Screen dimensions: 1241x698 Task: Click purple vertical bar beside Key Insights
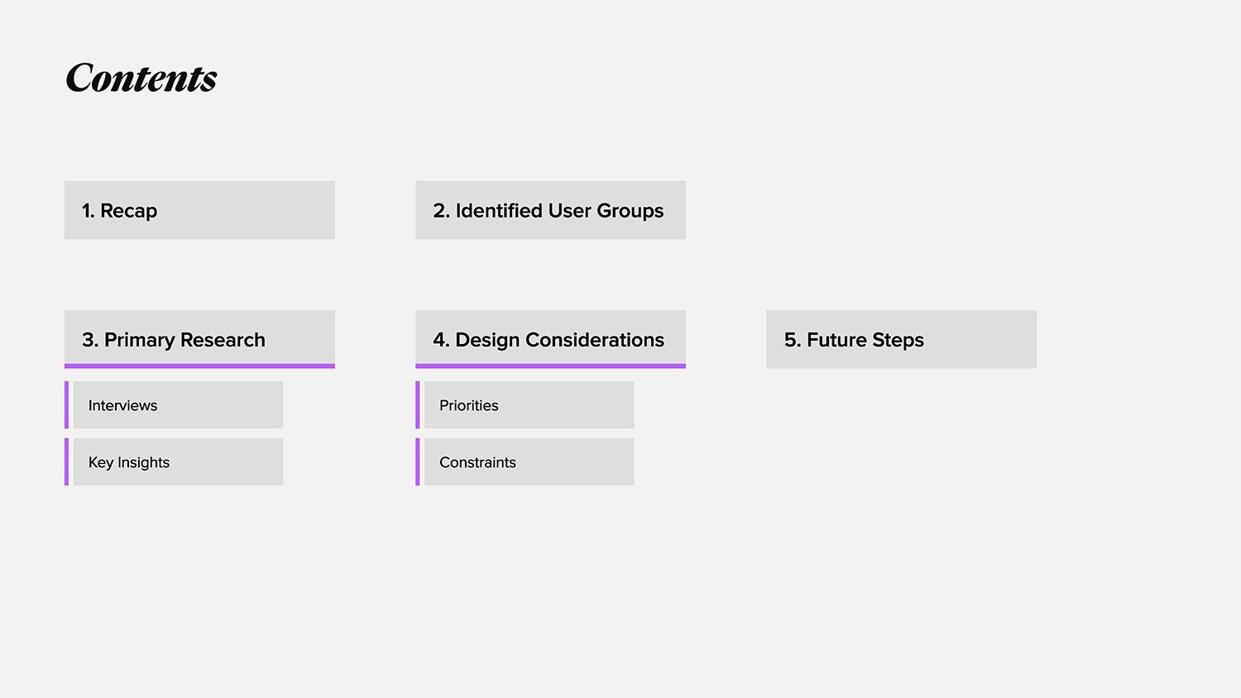point(66,462)
